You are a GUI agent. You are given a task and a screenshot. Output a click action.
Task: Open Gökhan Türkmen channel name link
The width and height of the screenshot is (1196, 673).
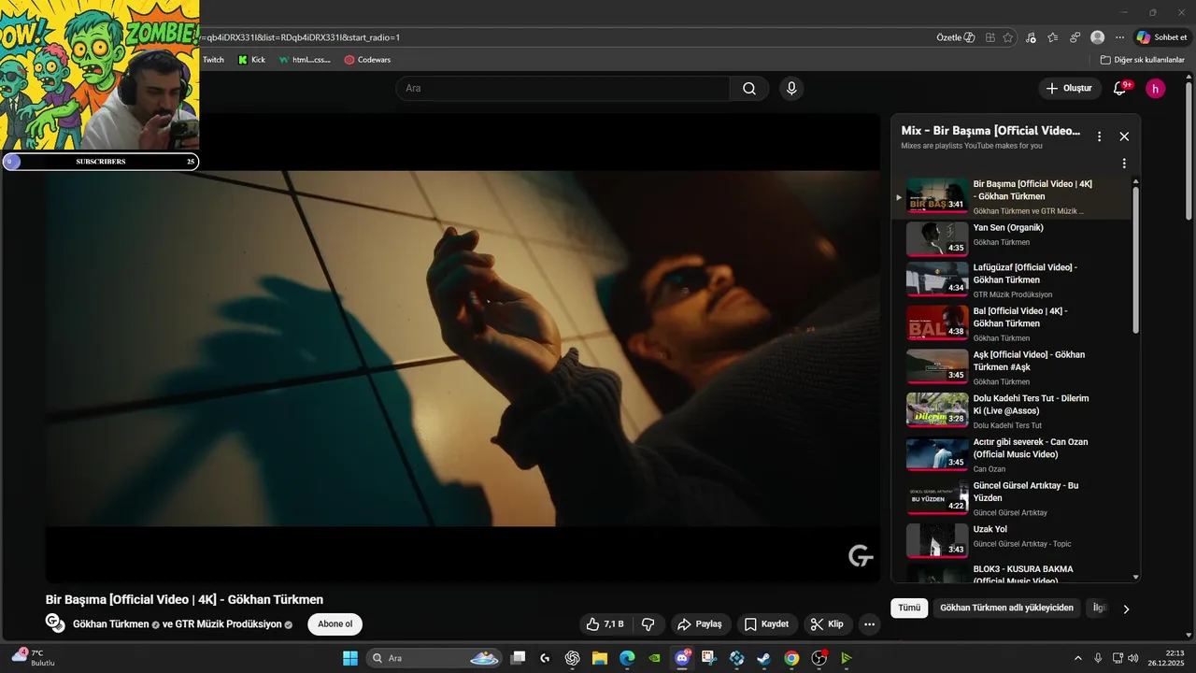(111, 624)
